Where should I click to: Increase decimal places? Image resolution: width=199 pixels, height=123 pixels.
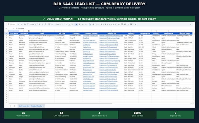[49, 24]
